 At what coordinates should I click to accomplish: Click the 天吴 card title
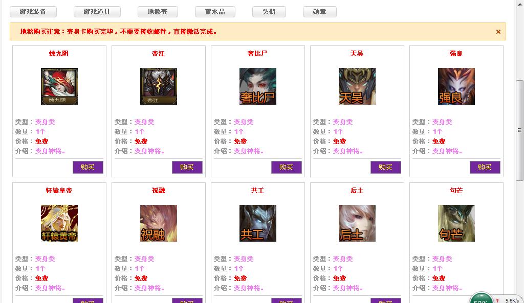pos(357,53)
